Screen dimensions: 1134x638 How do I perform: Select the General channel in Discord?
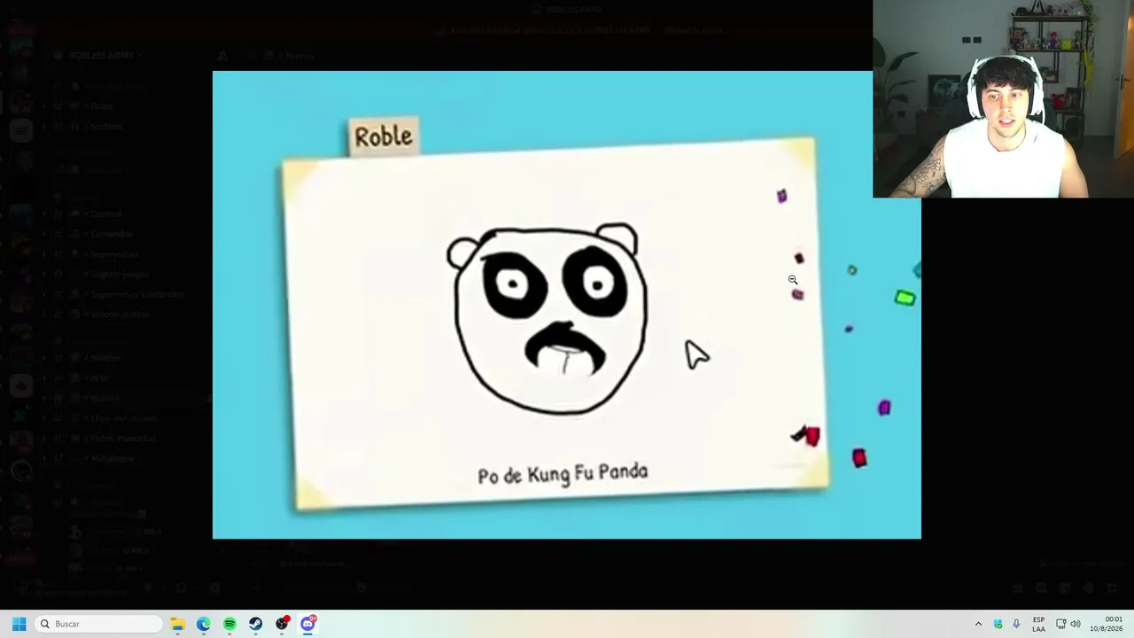coord(106,214)
